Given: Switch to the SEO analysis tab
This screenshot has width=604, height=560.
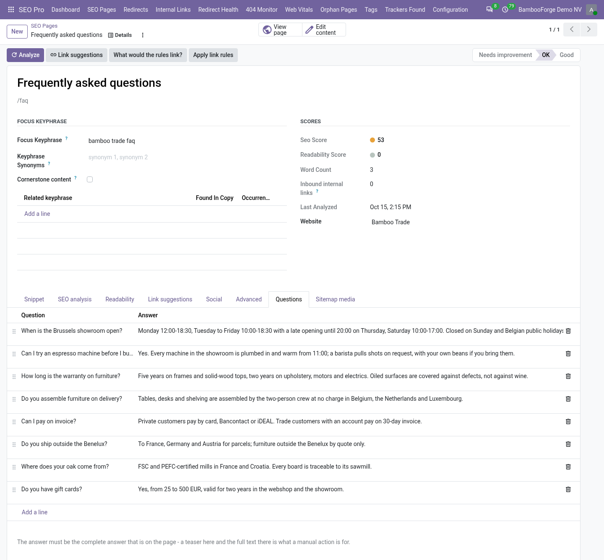Looking at the screenshot, I should pyautogui.click(x=75, y=299).
